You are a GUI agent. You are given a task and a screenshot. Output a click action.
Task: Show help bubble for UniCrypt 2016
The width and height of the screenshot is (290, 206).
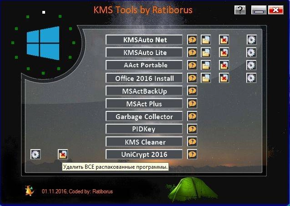coord(192,154)
